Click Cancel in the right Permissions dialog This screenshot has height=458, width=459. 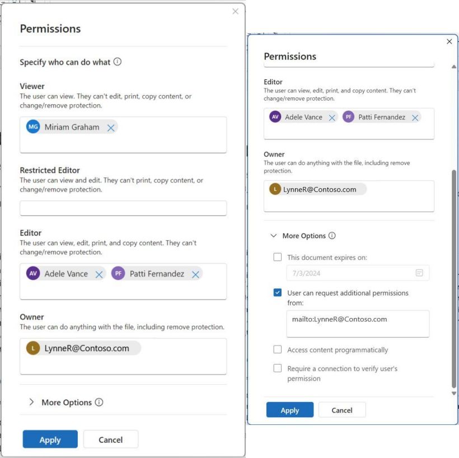pos(342,410)
